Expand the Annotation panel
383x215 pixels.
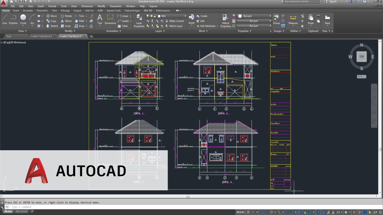[114, 31]
